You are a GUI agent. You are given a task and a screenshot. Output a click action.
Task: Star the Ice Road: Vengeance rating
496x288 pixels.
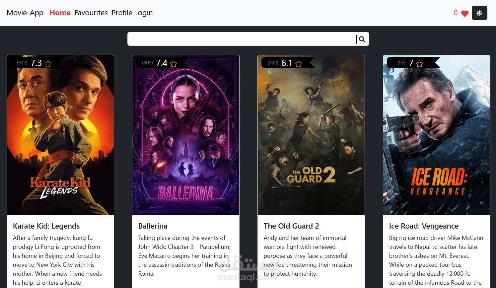420,64
